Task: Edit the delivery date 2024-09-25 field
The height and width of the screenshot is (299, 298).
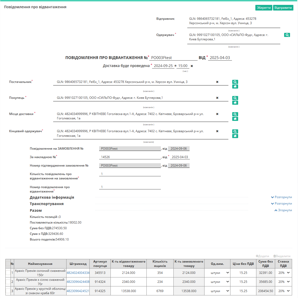Action: (x=163, y=66)
